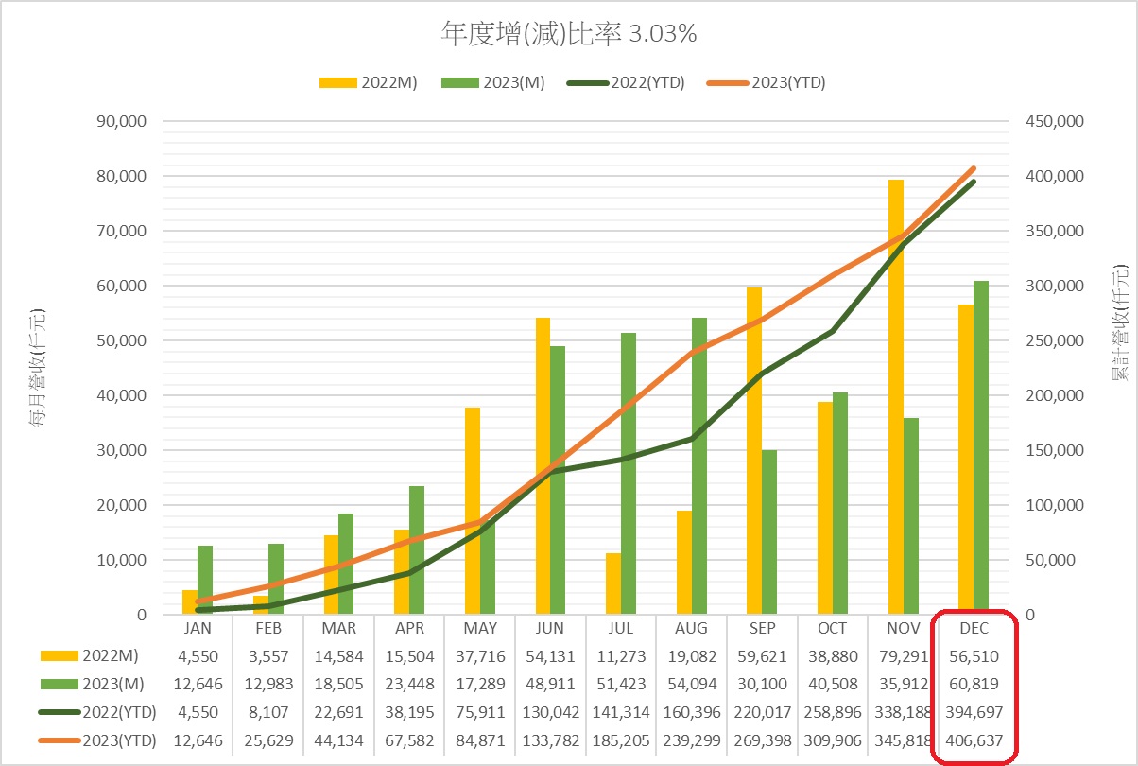Select the SEP column header
Screen dimensions: 1138x766
point(761,628)
